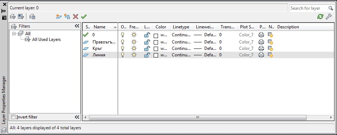Freeze layer 0 via sun icon
337x135 pixels.
pos(134,35)
